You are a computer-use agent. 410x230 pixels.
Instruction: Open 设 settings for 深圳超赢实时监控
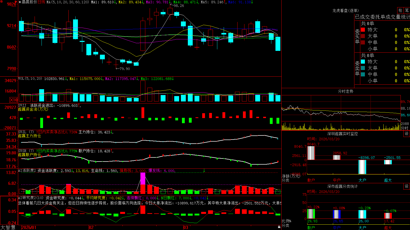click(406, 134)
